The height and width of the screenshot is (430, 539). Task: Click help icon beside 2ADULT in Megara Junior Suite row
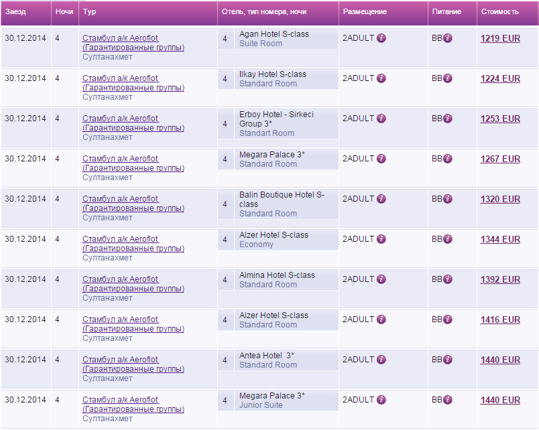coord(381,400)
